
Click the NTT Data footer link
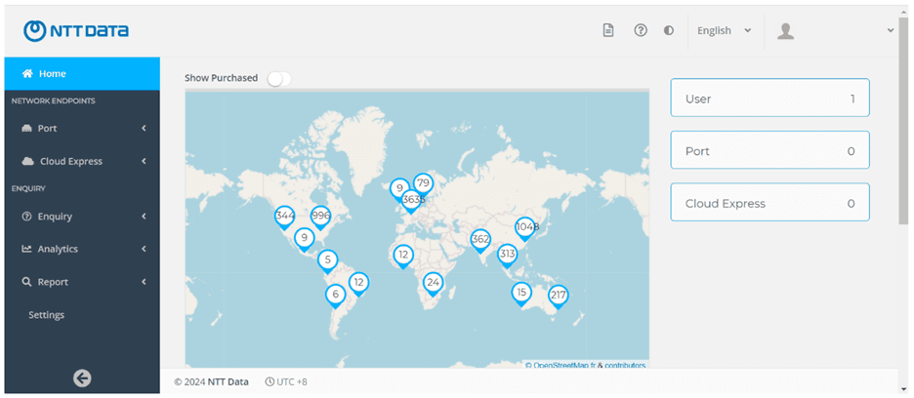pos(228,382)
